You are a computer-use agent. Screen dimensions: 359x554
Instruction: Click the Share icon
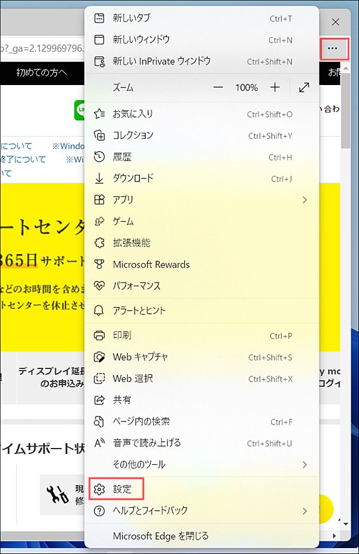click(x=99, y=400)
